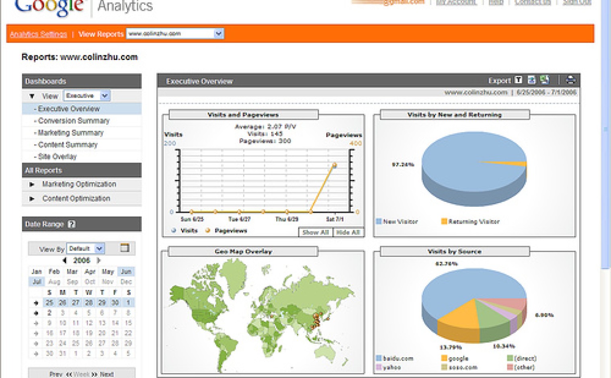Export report as text file icon
611x378 pixels.
[519, 80]
